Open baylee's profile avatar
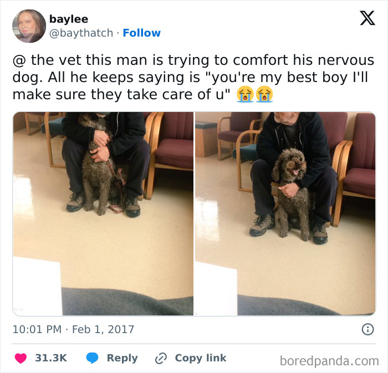The width and height of the screenshot is (388, 373). point(29,26)
